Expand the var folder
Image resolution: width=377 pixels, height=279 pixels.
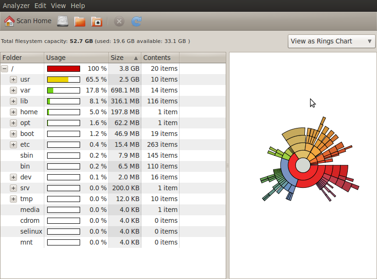point(13,90)
